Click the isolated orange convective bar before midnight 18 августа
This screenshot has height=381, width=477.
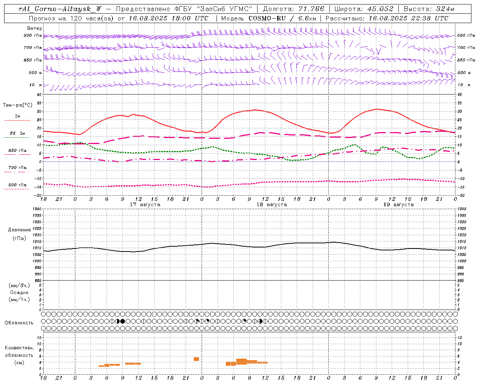coord(196,359)
